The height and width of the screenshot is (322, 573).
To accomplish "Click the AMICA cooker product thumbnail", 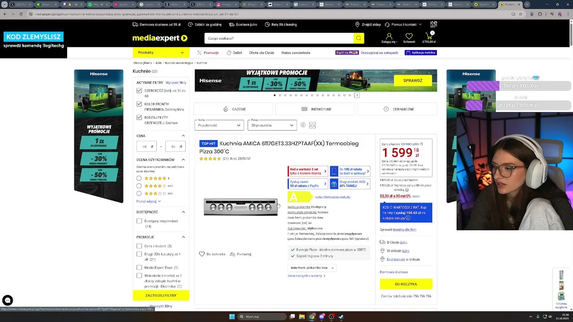I will [241, 207].
